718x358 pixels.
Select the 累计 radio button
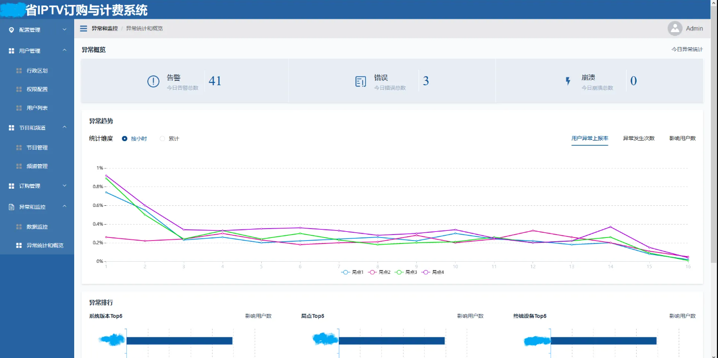coord(162,138)
